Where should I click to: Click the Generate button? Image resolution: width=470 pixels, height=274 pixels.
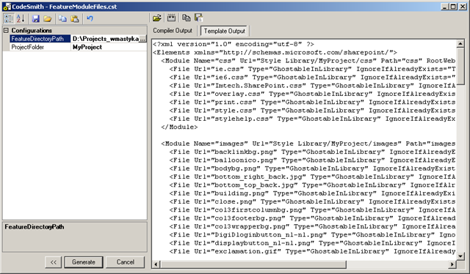[84, 262]
